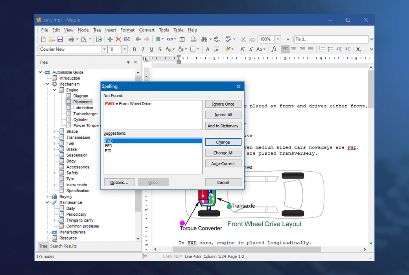Apply a bulleted list
This screenshot has height=275, width=409.
tap(330, 49)
